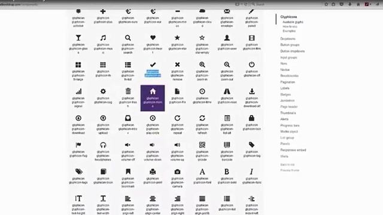The width and height of the screenshot is (383, 215).
Task: Go to Available glyphs sidebar link
Action: 293,22
